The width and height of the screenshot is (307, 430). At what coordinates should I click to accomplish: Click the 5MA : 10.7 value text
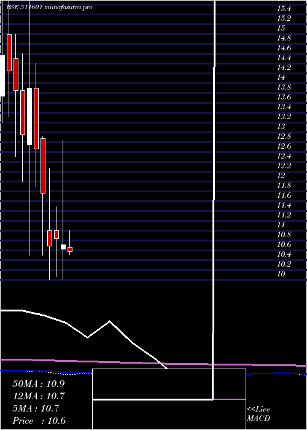36,408
